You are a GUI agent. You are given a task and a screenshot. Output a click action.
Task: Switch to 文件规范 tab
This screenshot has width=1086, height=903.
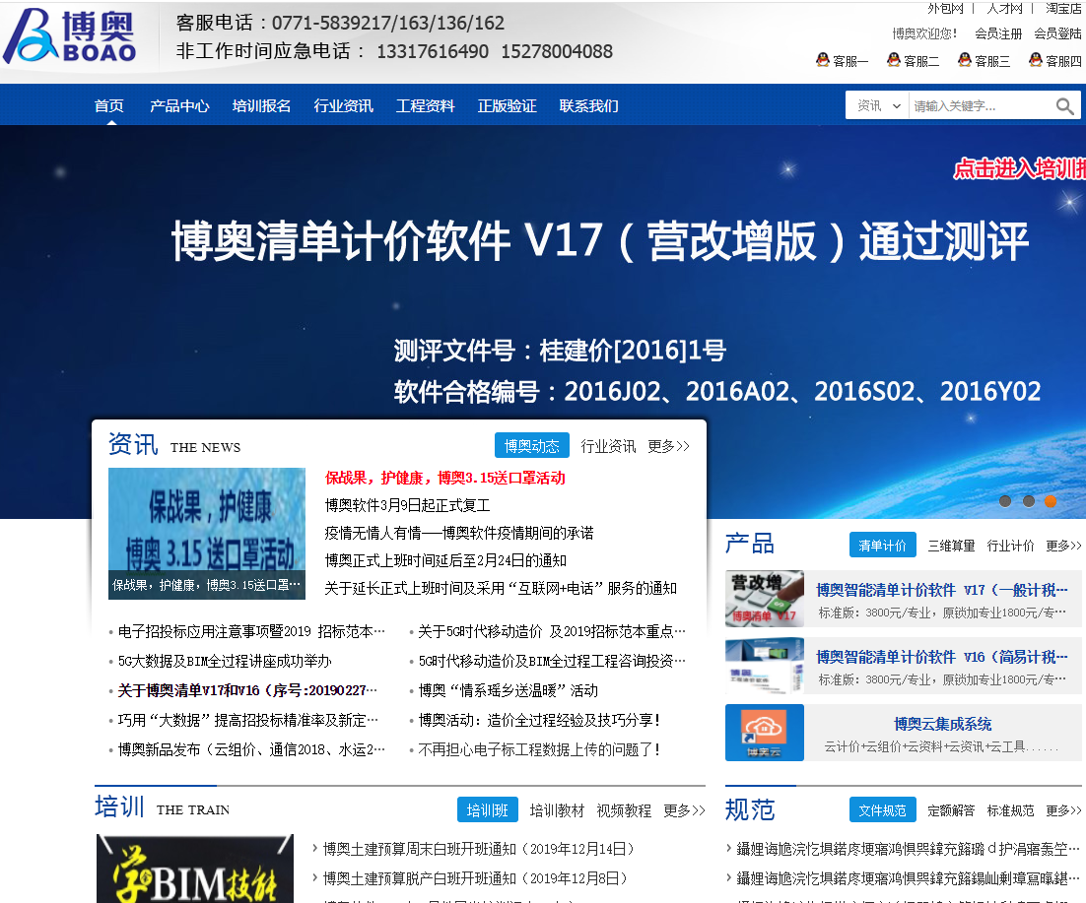tap(882, 810)
